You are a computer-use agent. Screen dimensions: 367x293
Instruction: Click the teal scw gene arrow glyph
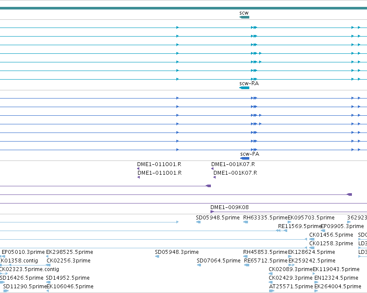(245, 17)
